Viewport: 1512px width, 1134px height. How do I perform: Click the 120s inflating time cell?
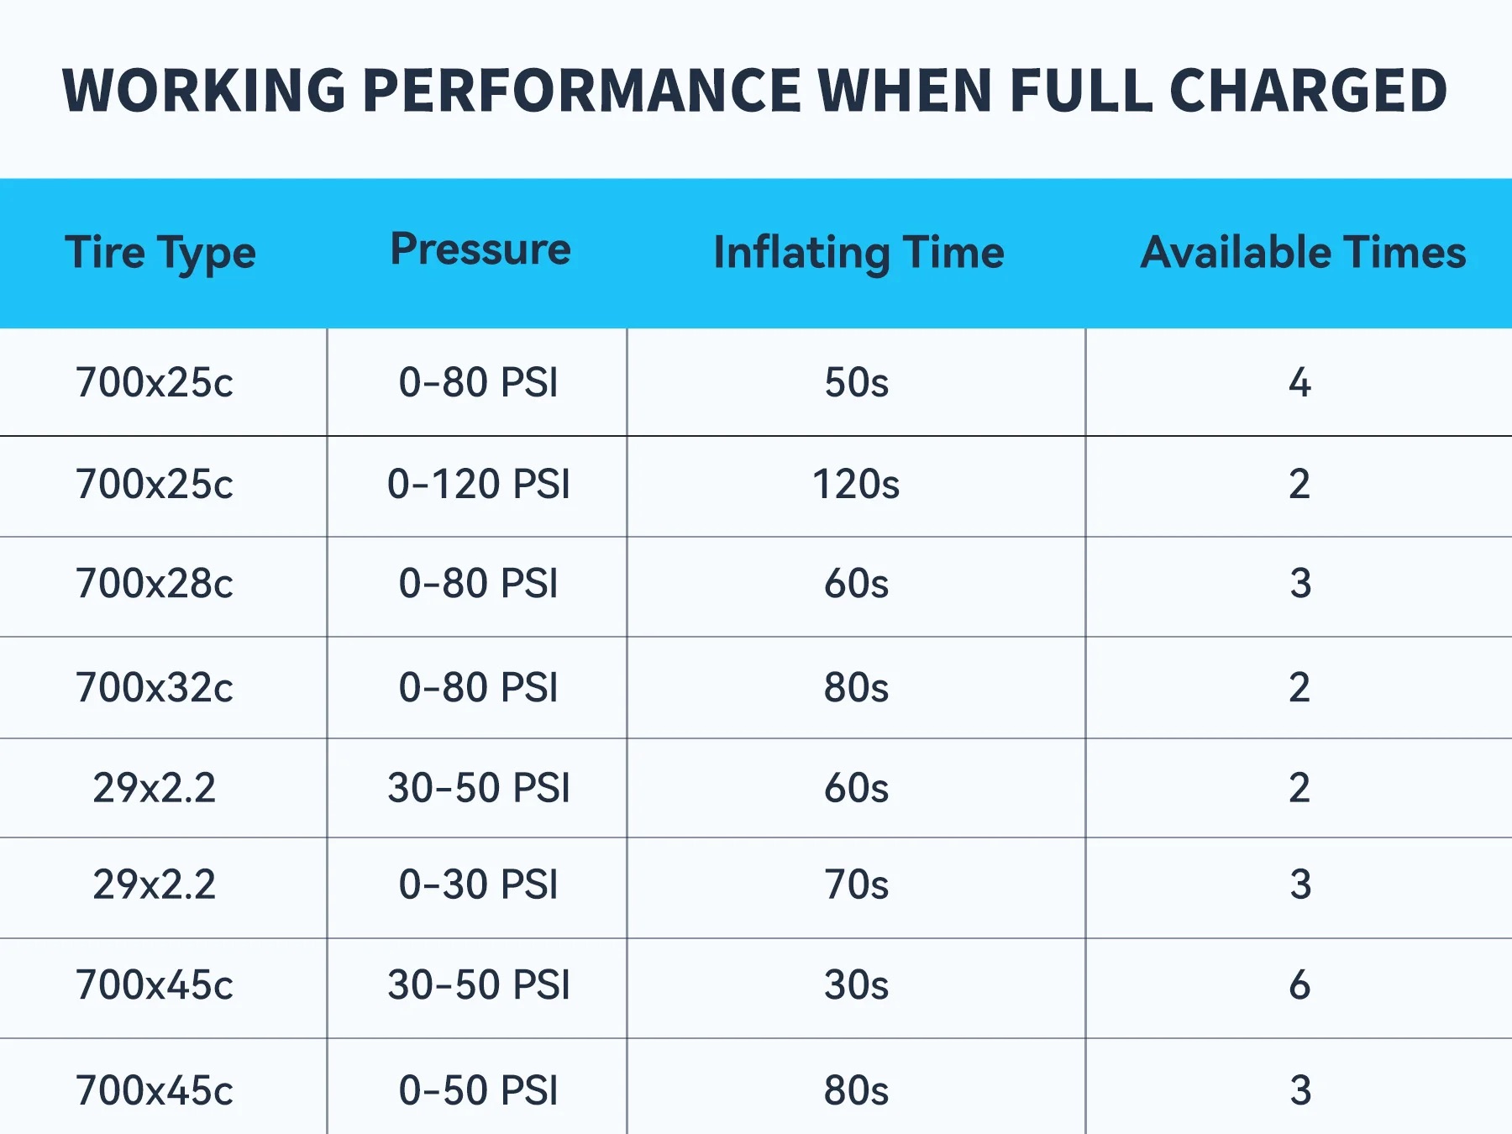click(856, 485)
